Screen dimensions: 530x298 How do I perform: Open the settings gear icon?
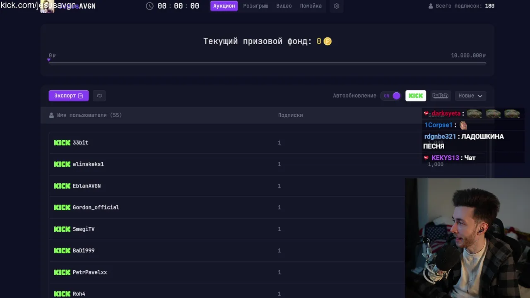[336, 6]
